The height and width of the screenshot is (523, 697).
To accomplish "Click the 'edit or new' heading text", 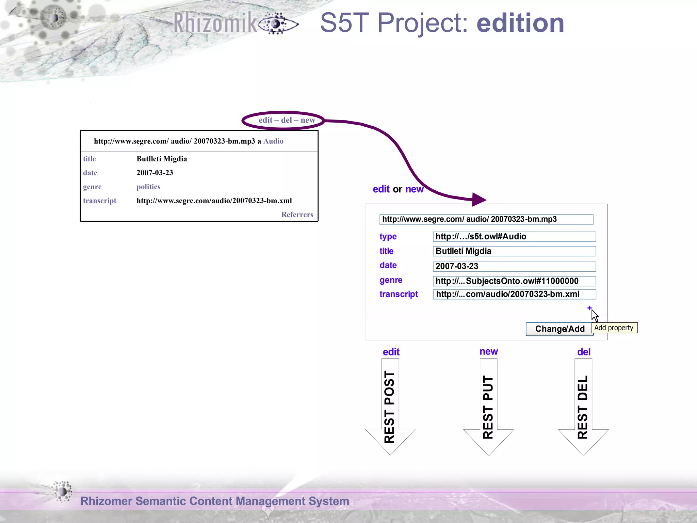I will point(398,189).
